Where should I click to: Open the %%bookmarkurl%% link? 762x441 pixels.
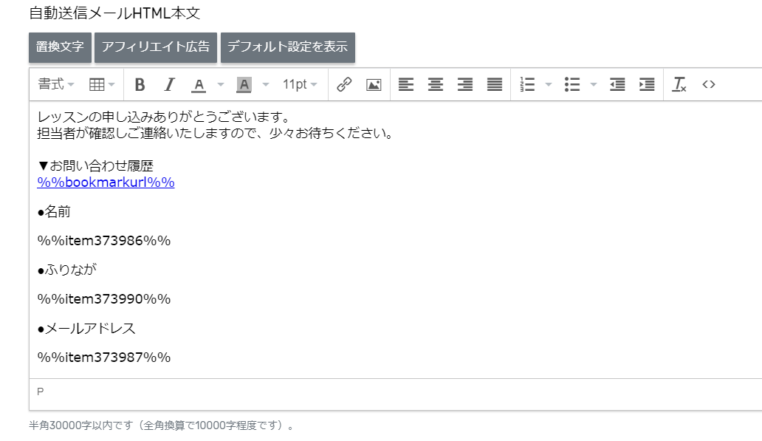106,182
